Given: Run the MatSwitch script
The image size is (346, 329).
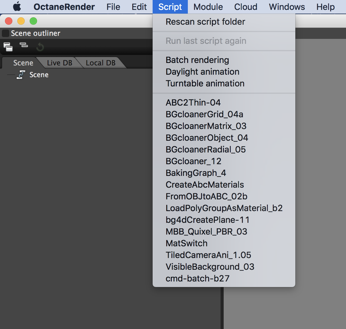Looking at the screenshot, I should 224,243.
